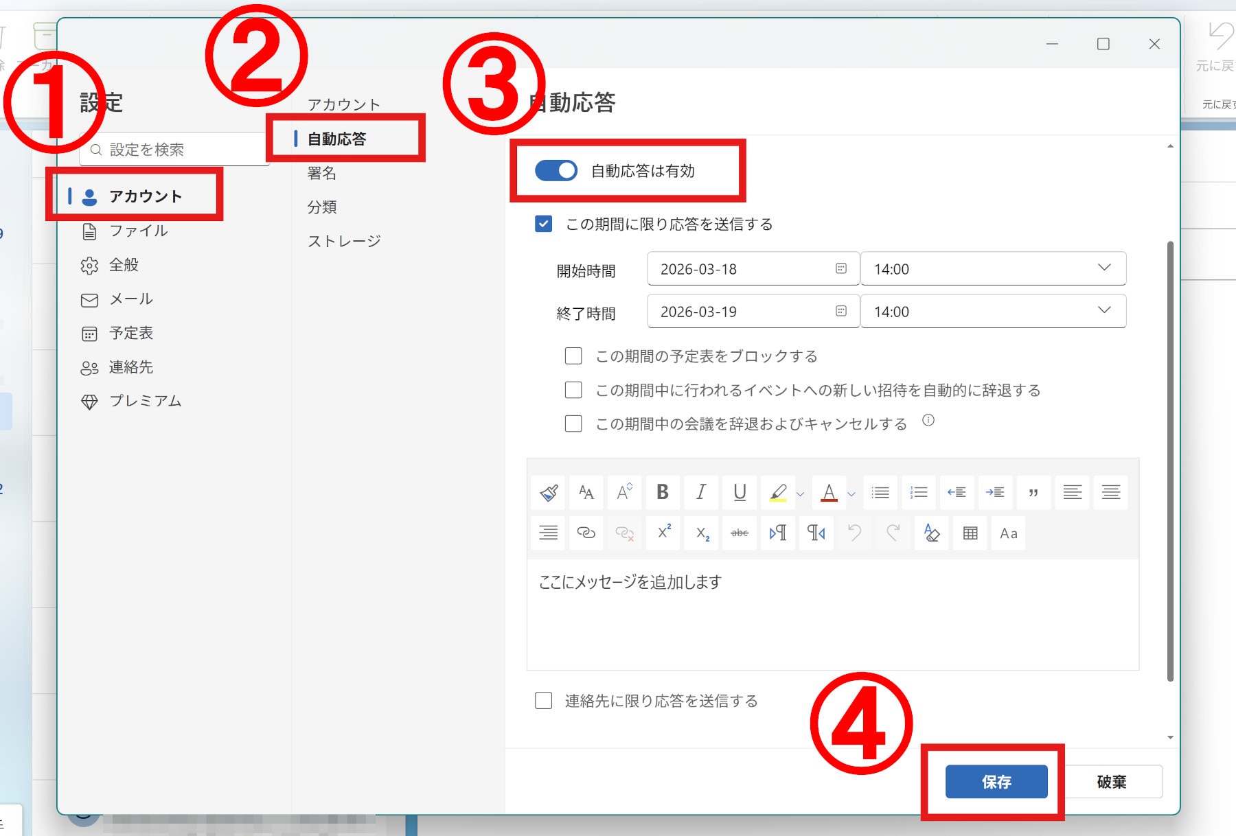Screen dimensions: 1236x836
Task: Apply underline formatting in editor
Action: coord(740,492)
